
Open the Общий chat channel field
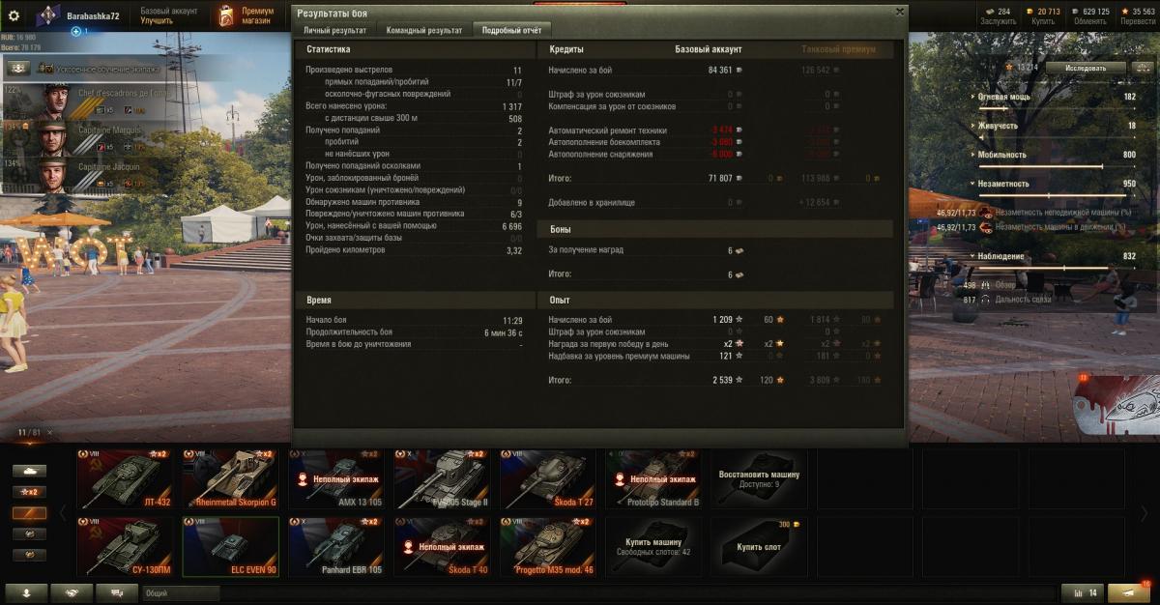point(181,592)
